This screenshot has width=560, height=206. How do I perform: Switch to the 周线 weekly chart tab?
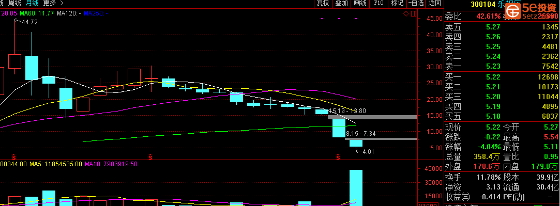point(14,3)
